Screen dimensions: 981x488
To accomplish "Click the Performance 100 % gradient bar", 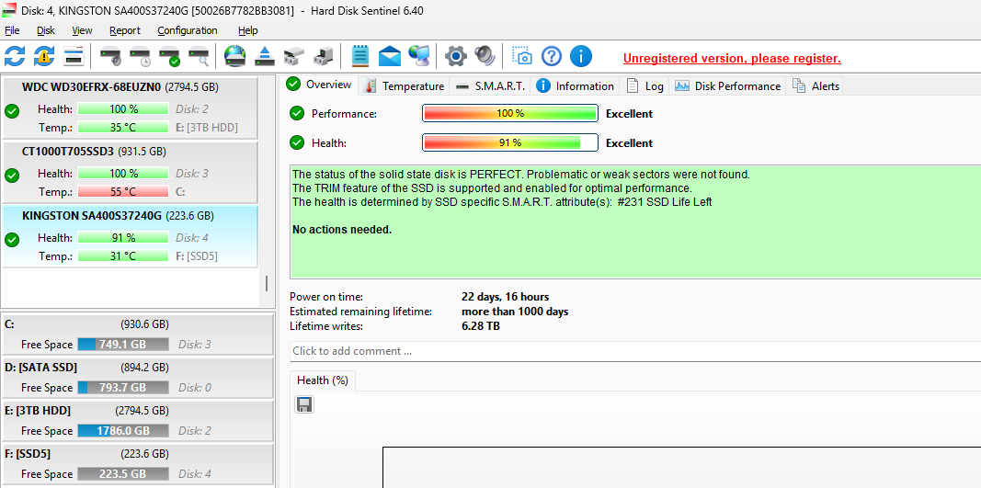I will pyautogui.click(x=510, y=113).
